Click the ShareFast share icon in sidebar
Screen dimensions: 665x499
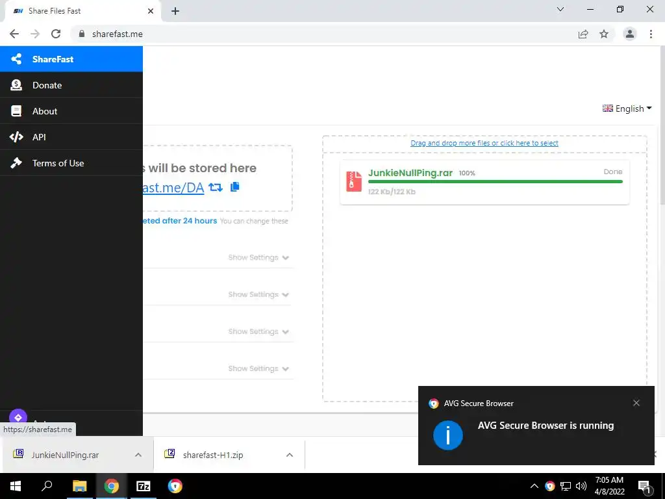(16, 59)
